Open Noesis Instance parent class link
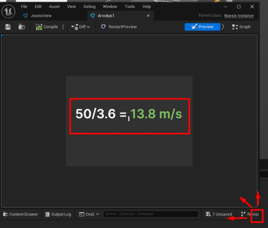 click(x=239, y=16)
